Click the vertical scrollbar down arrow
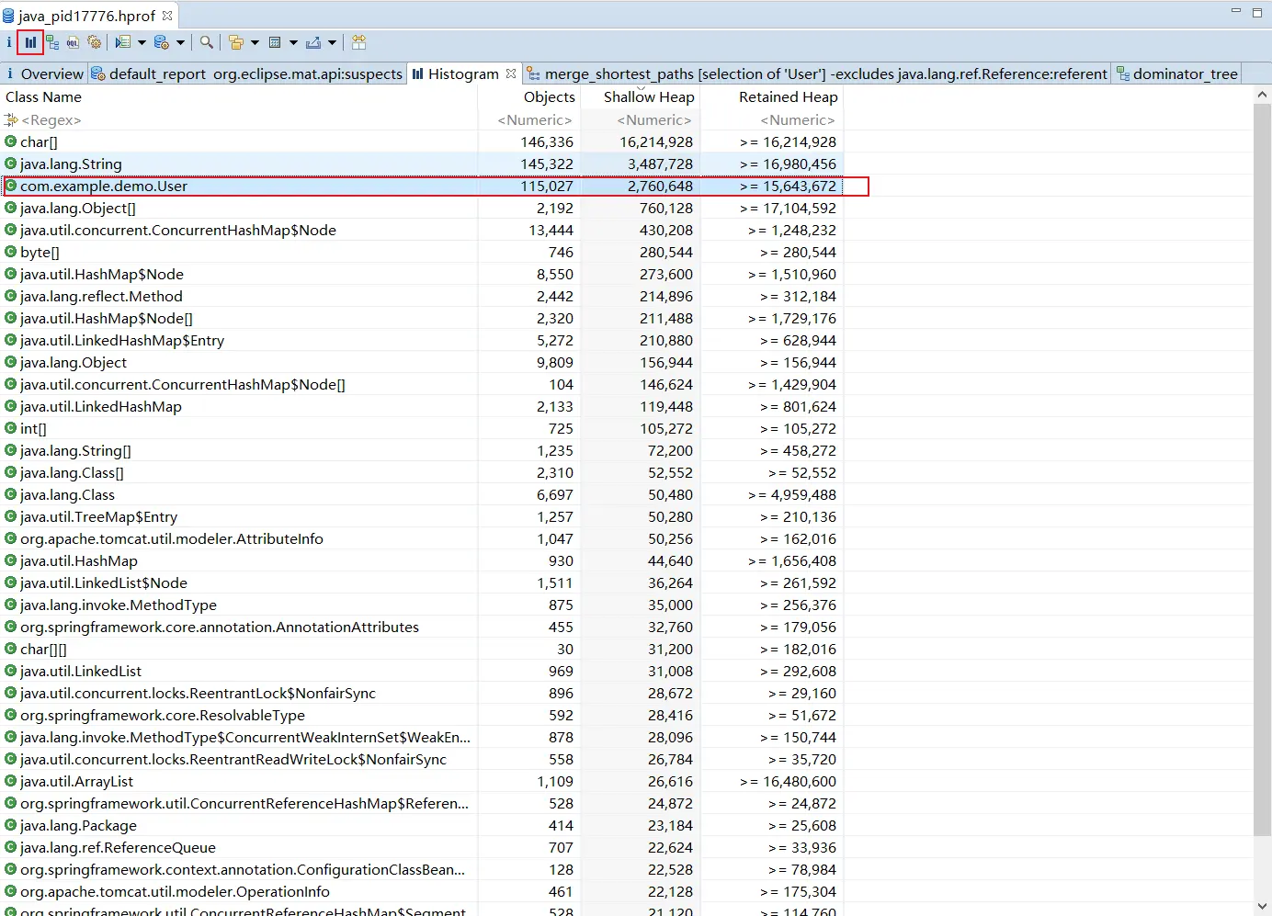1272x916 pixels. [1262, 908]
